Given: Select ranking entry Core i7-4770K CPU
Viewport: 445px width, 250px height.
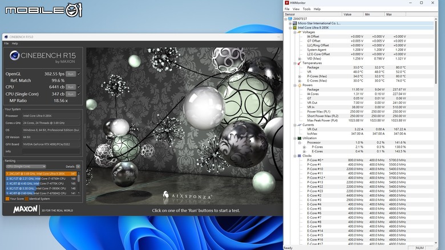Looking at the screenshot, I should pos(41,184).
